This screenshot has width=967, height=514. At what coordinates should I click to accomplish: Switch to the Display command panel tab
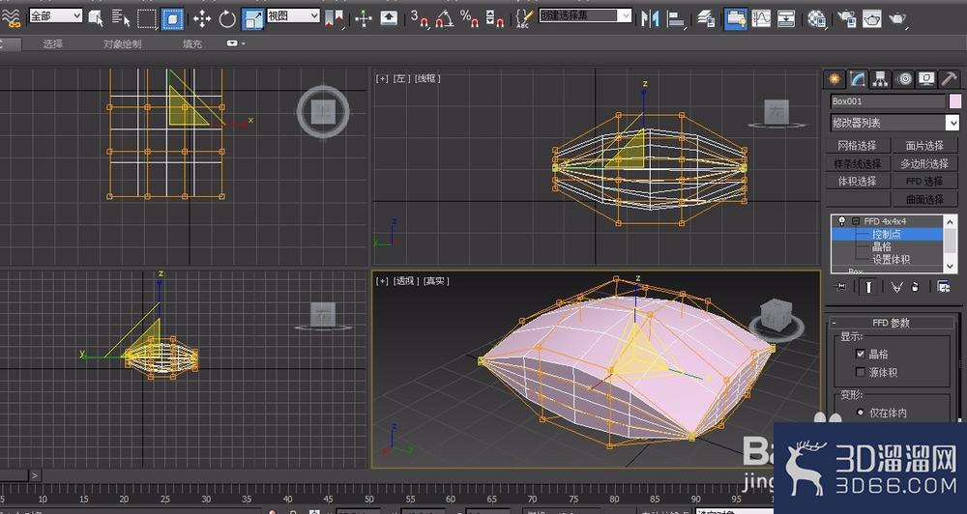tap(926, 79)
